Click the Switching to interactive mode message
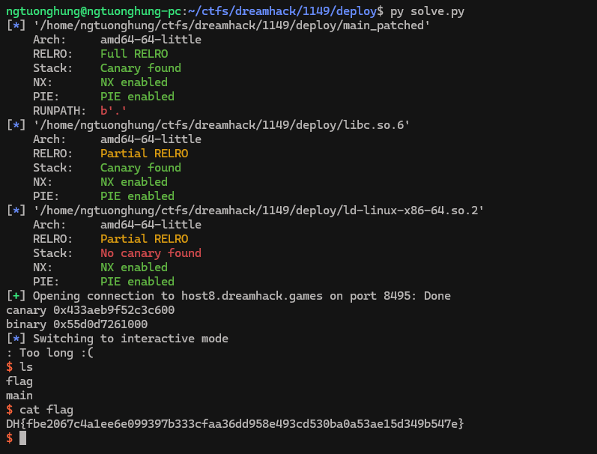597x454 pixels. [x=130, y=339]
